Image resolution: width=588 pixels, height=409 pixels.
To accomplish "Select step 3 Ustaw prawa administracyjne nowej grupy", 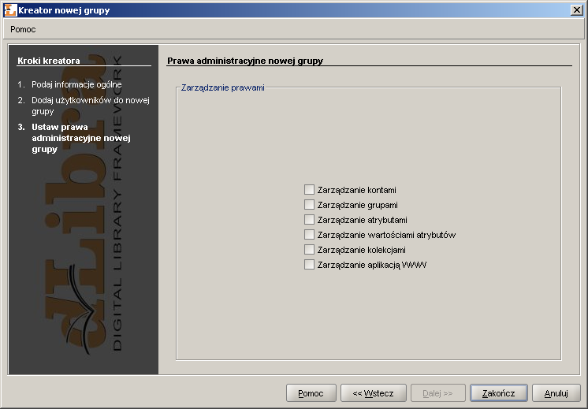I will (x=74, y=138).
